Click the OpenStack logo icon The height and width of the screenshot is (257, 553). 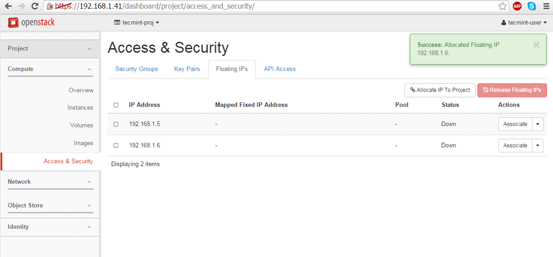click(13, 23)
